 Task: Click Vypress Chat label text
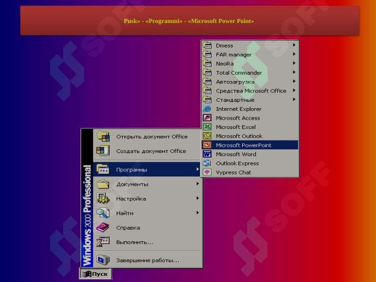tap(233, 172)
